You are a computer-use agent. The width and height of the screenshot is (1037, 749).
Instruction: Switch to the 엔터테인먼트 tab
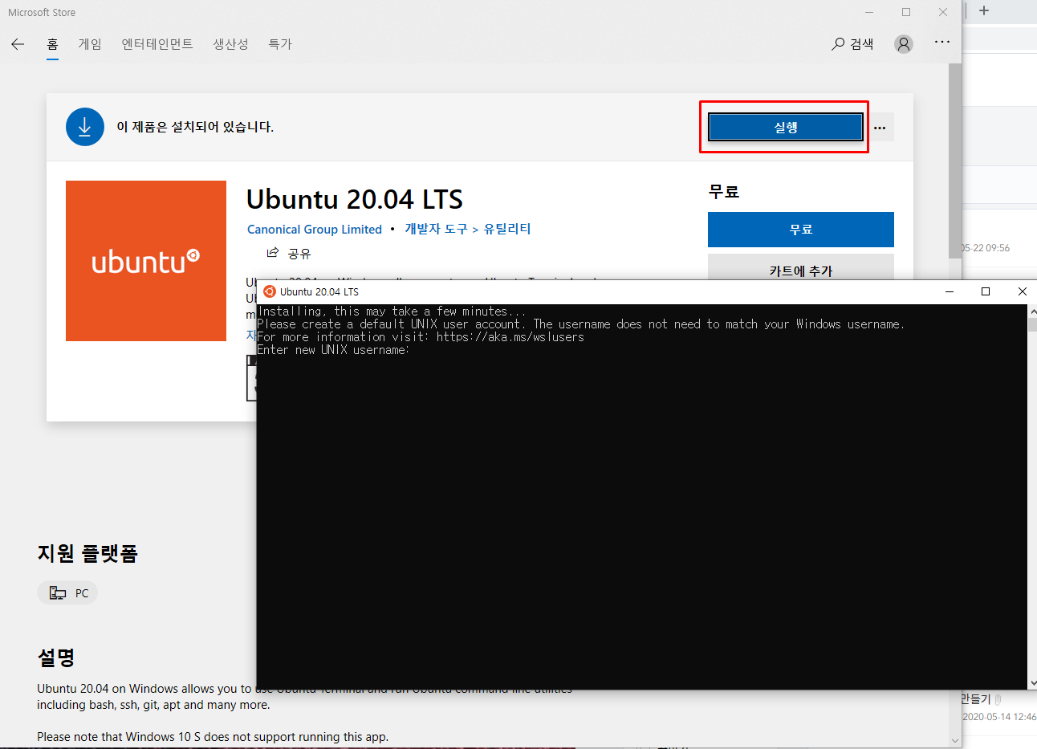tap(157, 44)
